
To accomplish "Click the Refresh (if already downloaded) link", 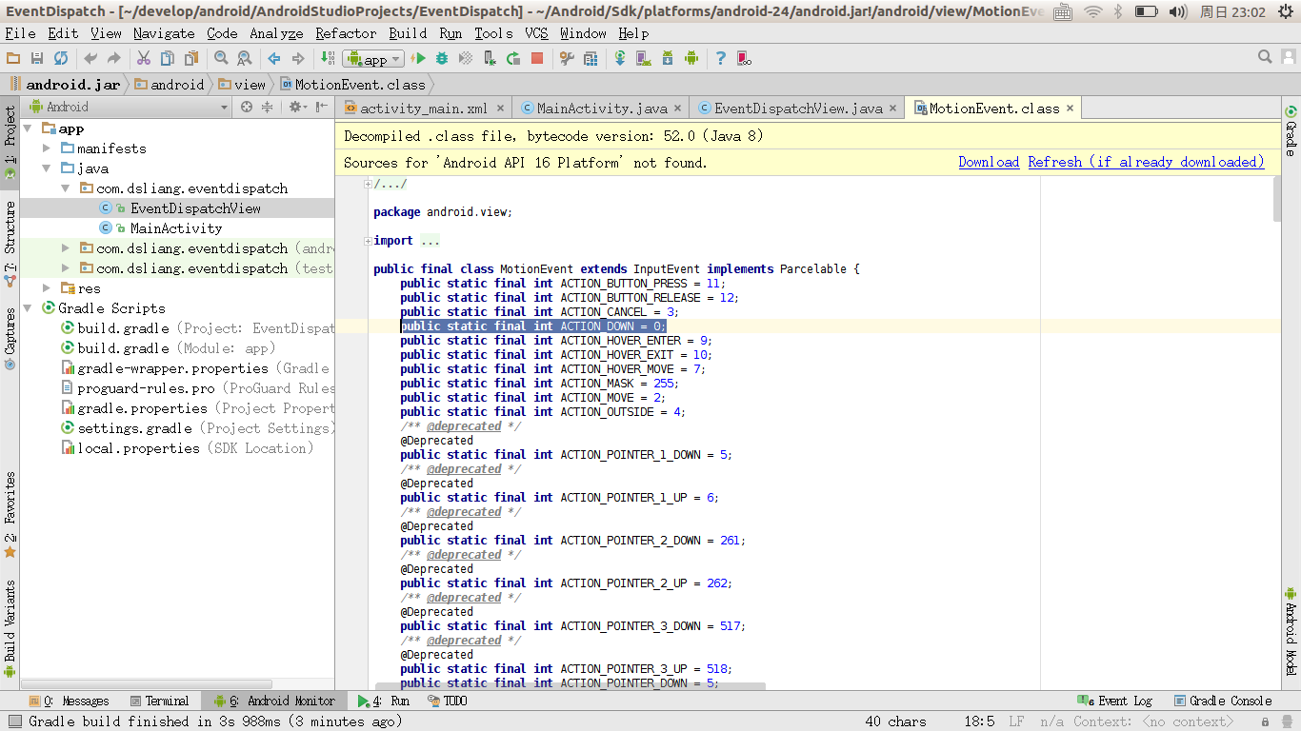I will pos(1146,162).
